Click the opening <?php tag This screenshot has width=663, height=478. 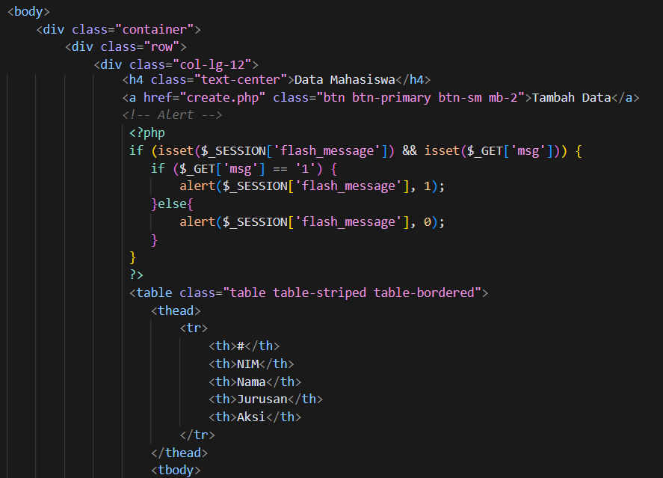pyautogui.click(x=147, y=133)
